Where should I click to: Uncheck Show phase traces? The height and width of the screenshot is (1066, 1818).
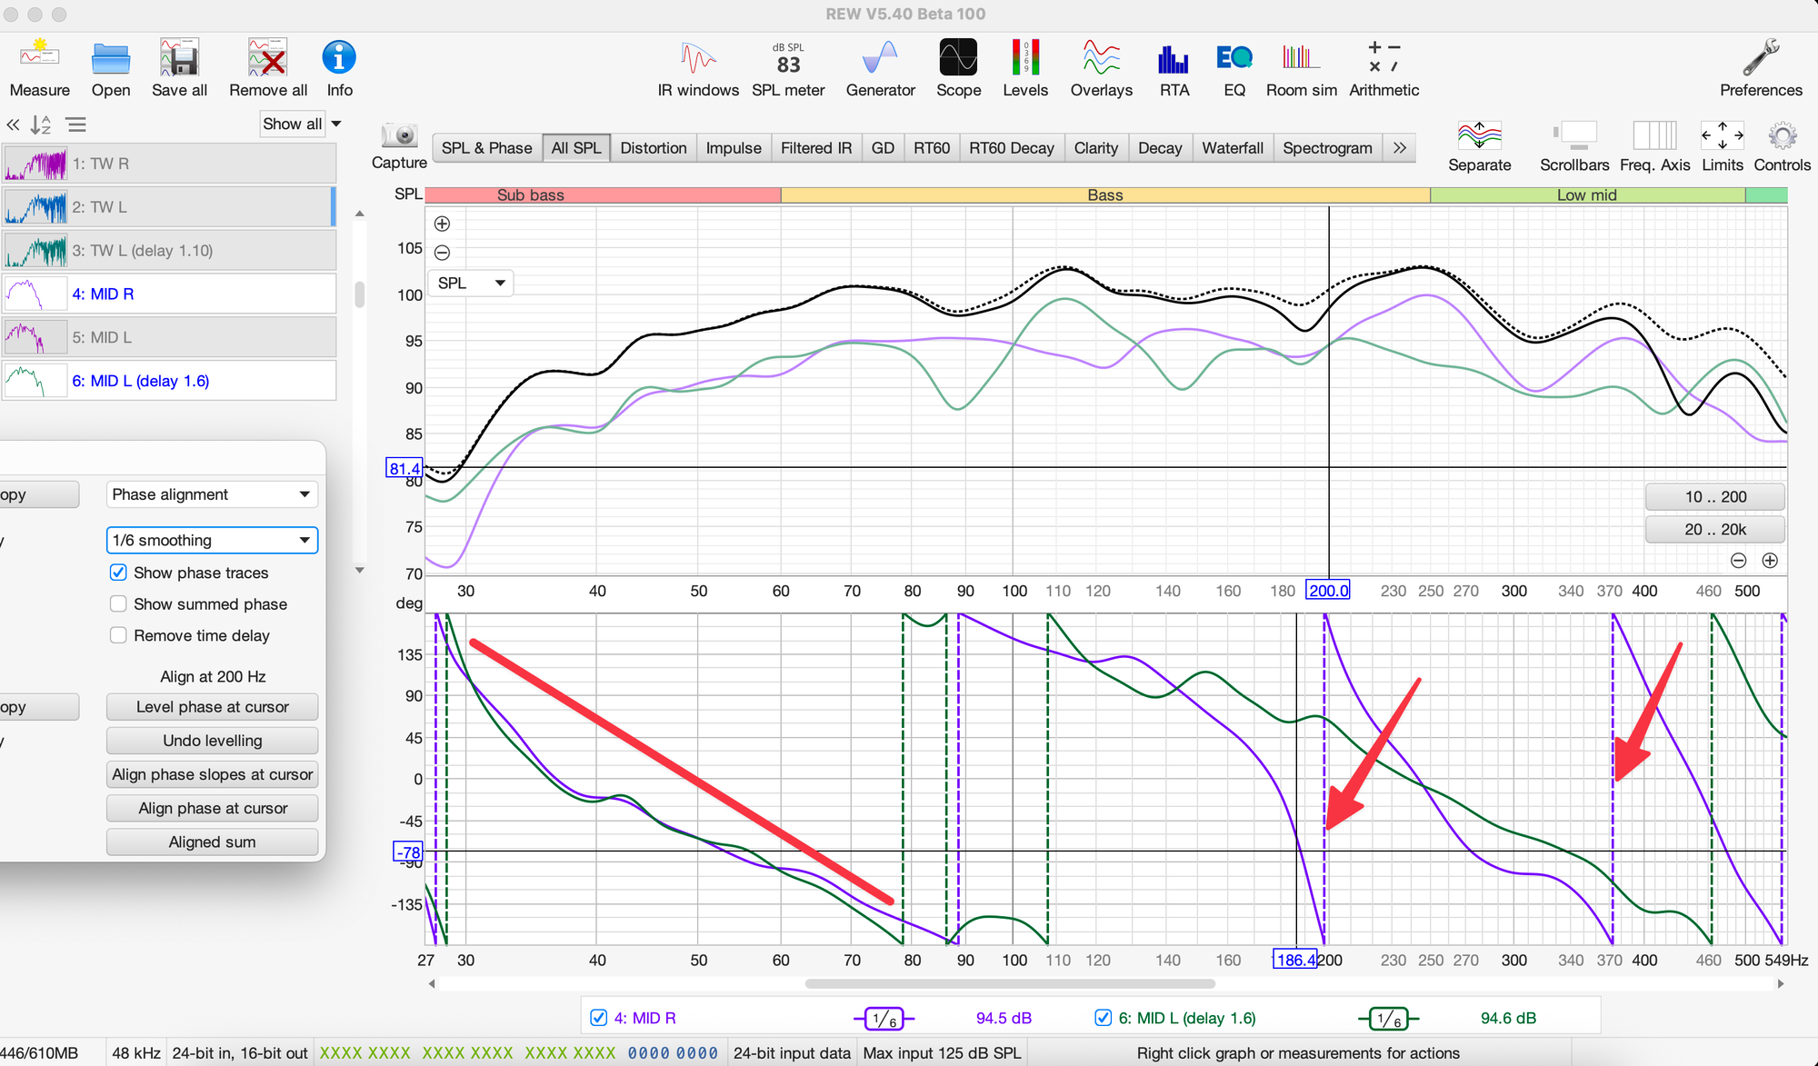tap(118, 573)
